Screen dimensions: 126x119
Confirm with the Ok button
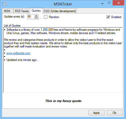point(115,113)
